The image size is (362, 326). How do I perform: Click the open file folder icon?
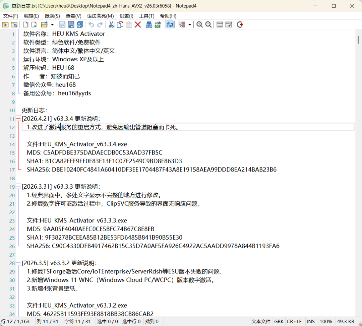coord(44,25)
